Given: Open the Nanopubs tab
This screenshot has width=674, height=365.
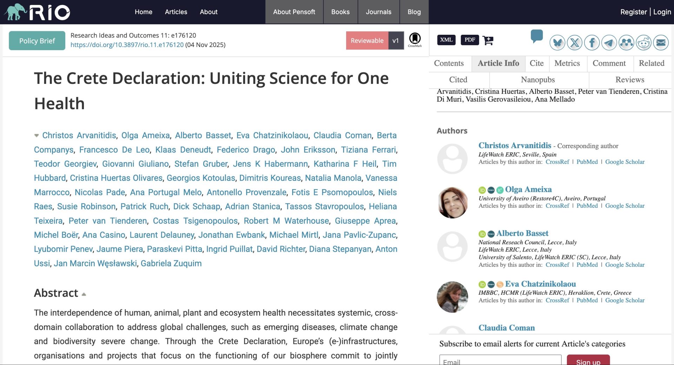Looking at the screenshot, I should [538, 80].
